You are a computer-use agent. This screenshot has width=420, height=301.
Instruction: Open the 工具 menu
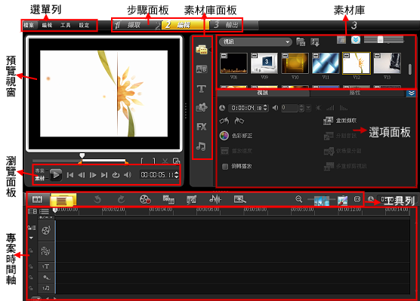(x=66, y=25)
